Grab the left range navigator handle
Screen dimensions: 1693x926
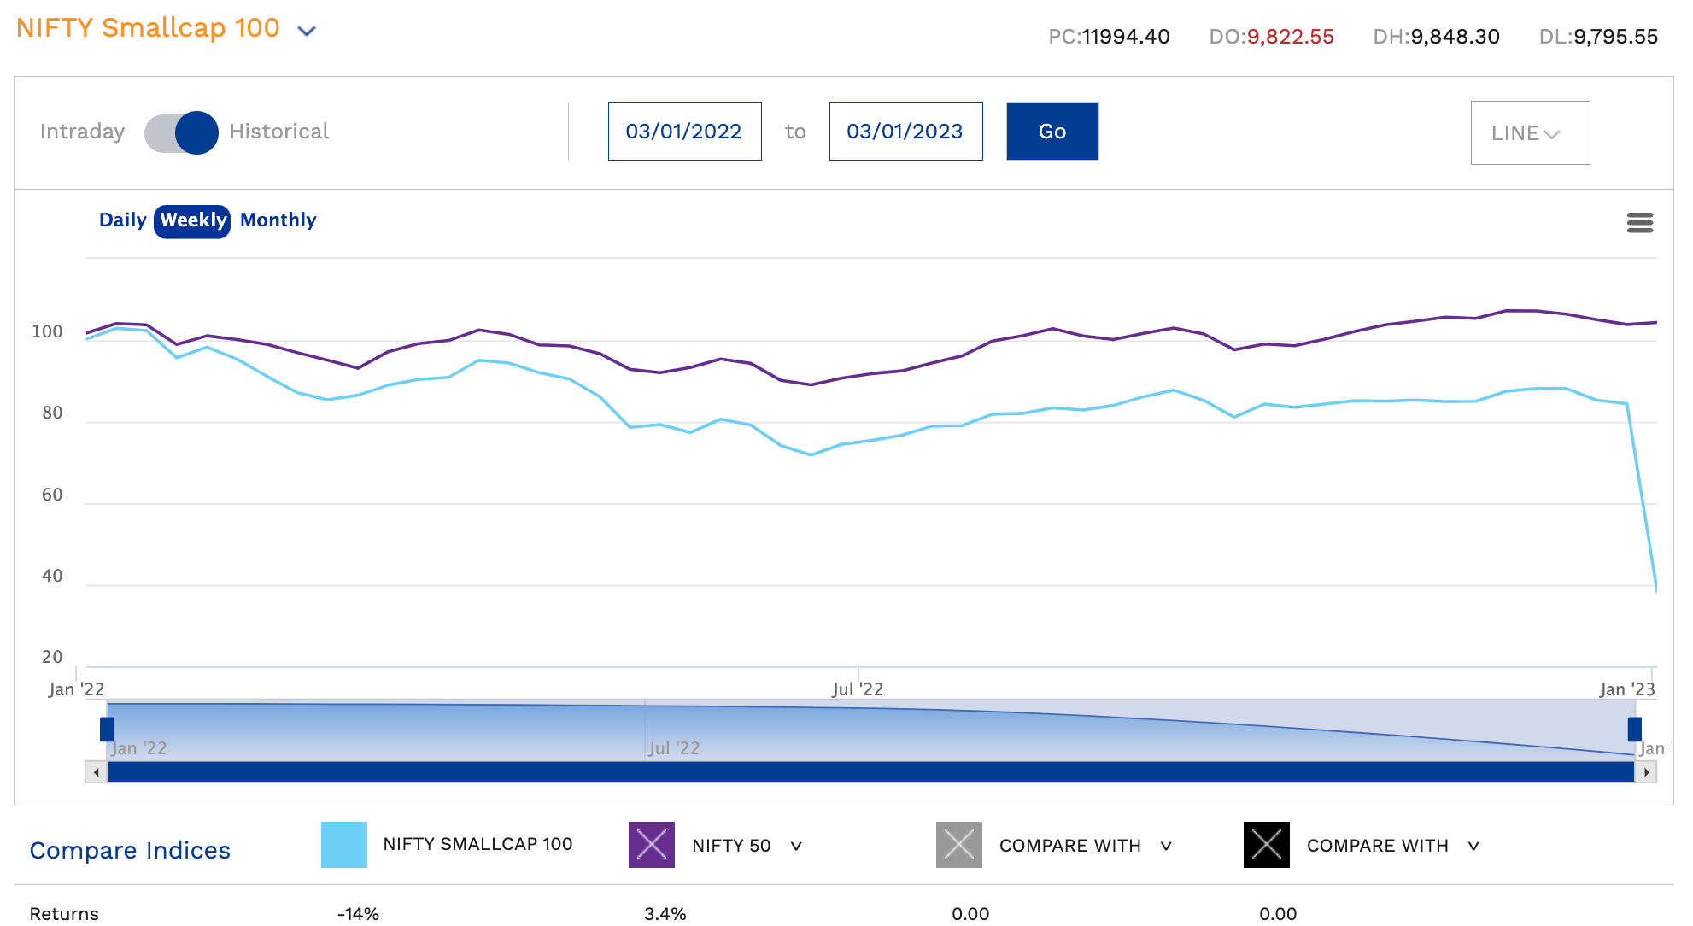pos(107,730)
